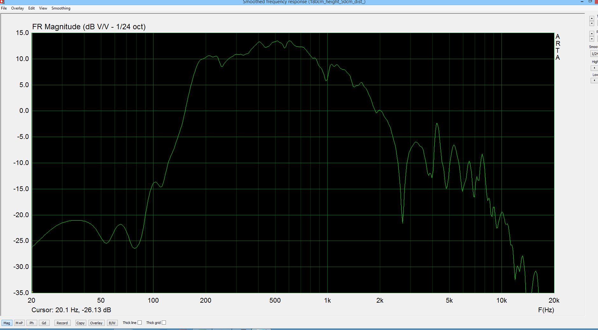This screenshot has height=330, width=598.
Task: Click the second range stepper up arrow
Action: [x=592, y=33]
